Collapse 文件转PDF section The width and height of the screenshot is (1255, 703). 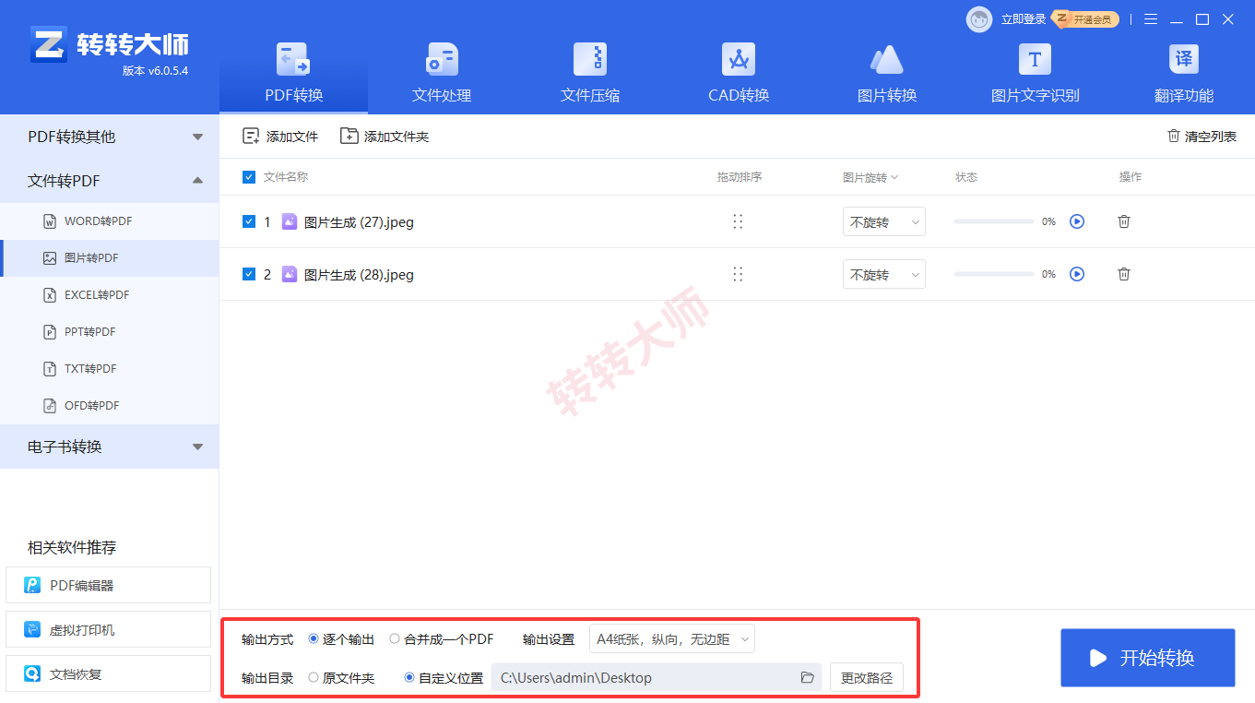point(109,181)
